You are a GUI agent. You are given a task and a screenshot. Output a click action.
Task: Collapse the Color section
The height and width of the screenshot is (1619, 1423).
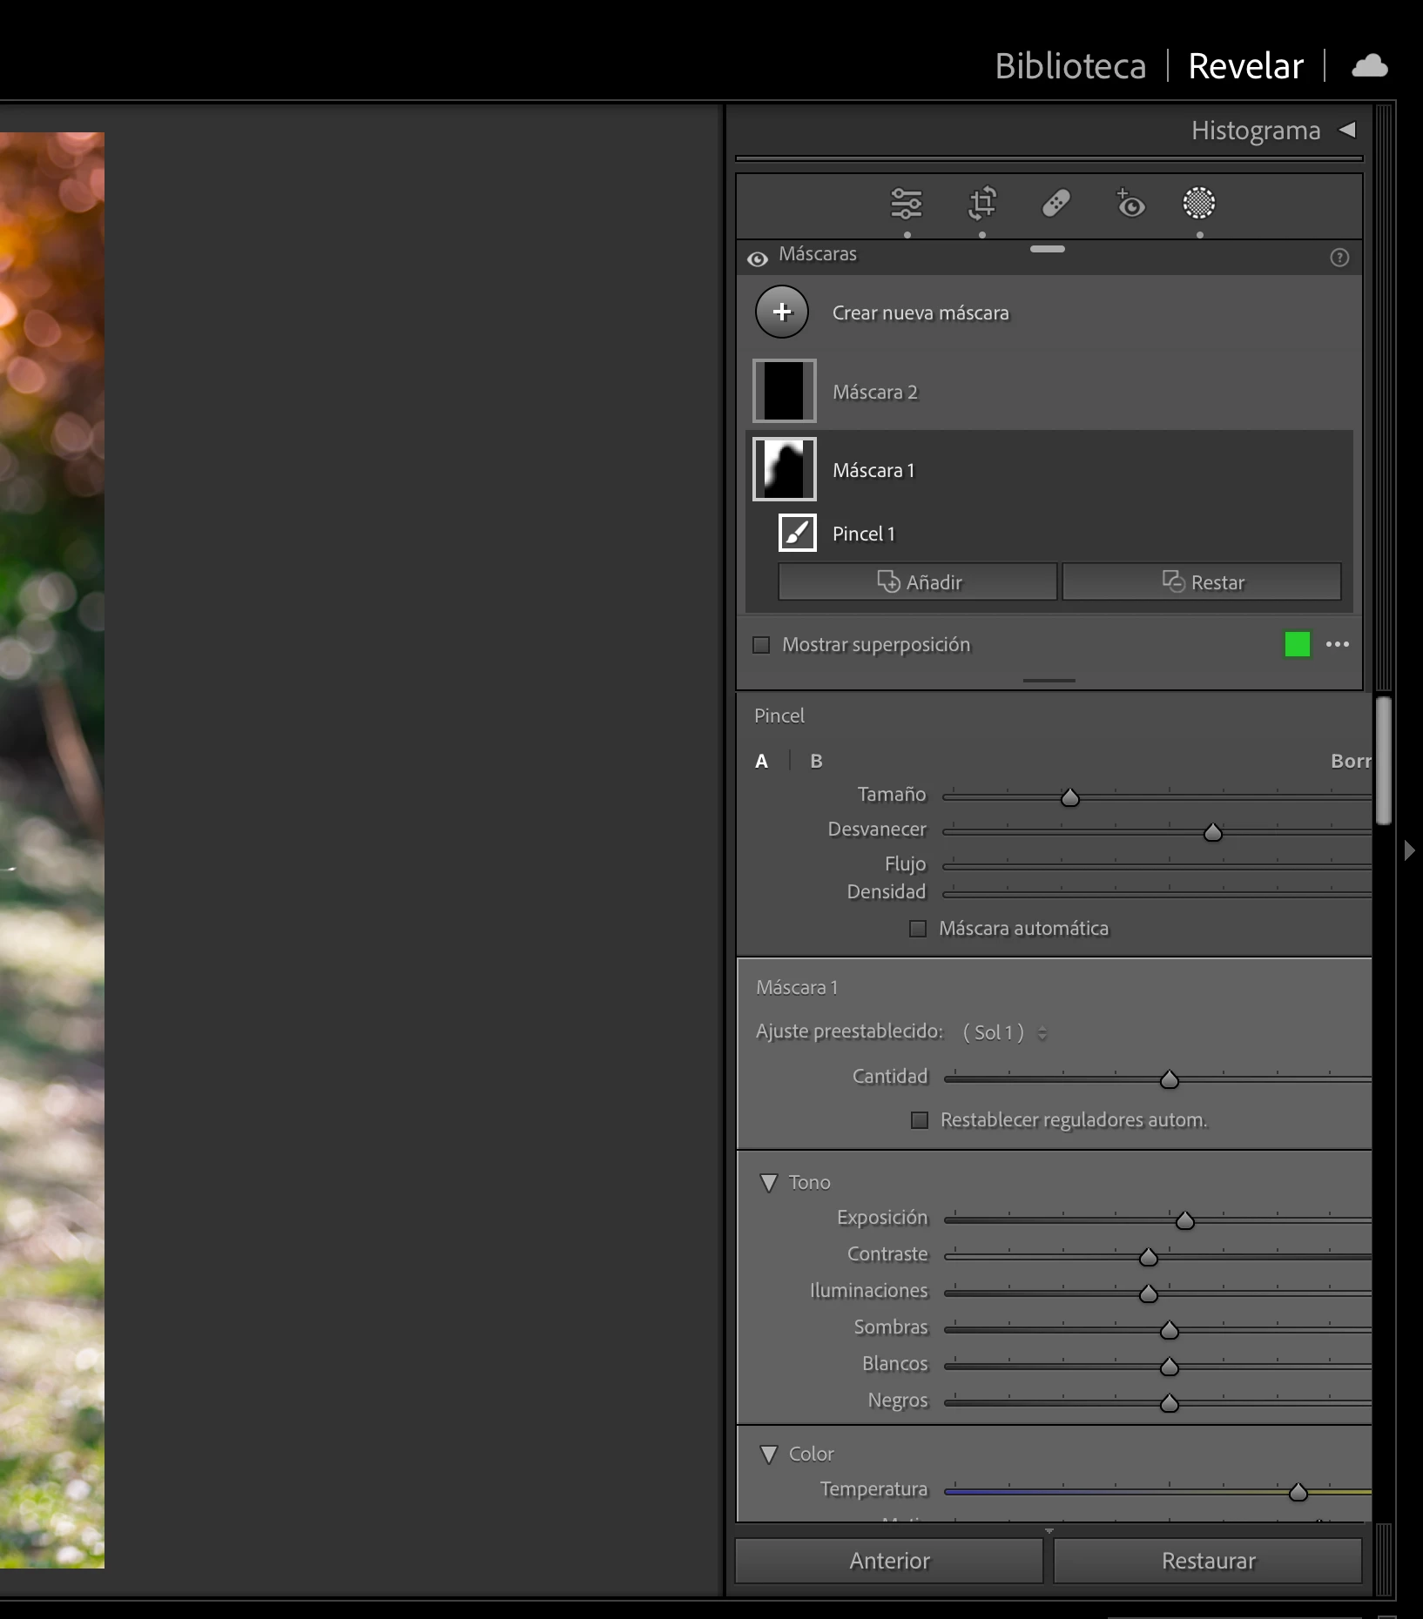(x=769, y=1454)
